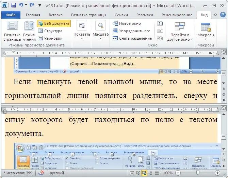Click the lower pane scrollbar thumb
Screen dimensions: 228x178
click(x=224, y=137)
